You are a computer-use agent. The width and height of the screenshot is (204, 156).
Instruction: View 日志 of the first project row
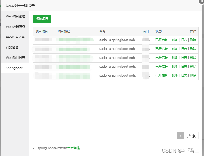pyautogui.click(x=184, y=40)
